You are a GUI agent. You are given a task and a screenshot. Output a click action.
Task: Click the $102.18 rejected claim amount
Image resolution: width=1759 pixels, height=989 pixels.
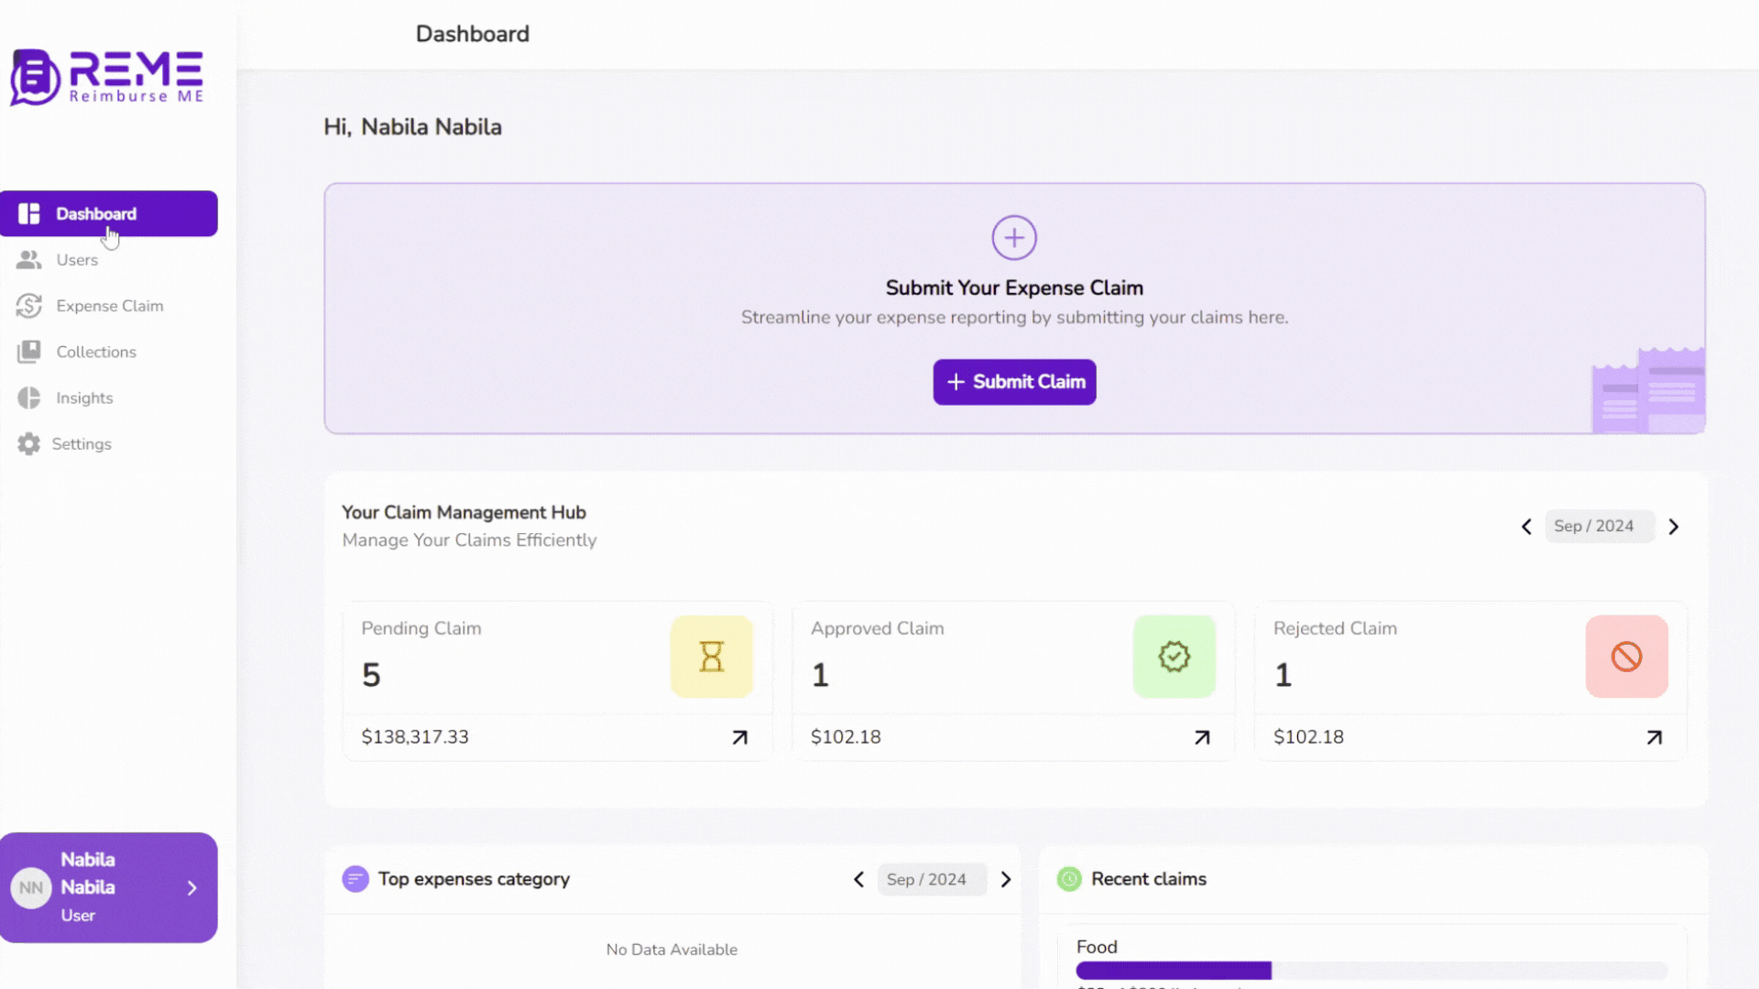point(1308,737)
